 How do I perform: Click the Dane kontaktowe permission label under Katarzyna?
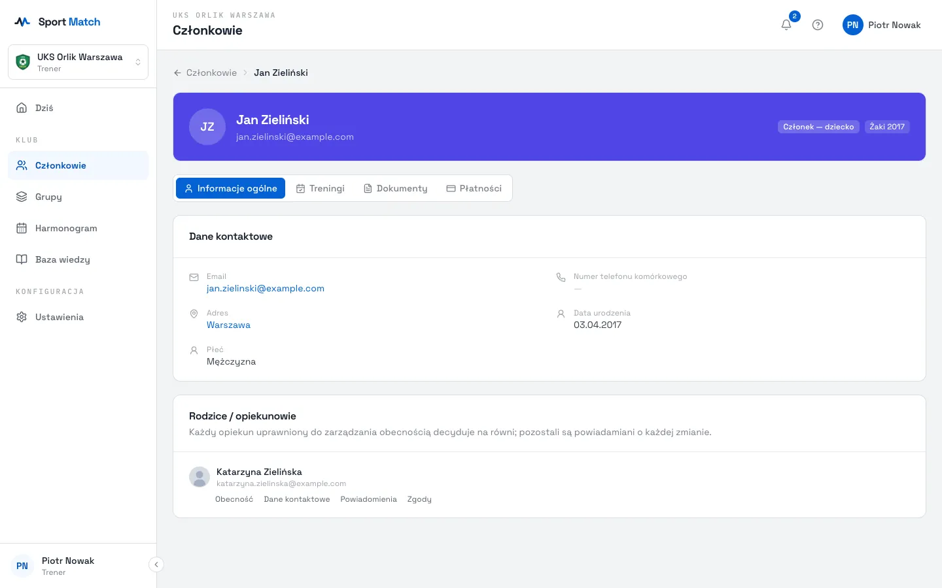tap(297, 499)
